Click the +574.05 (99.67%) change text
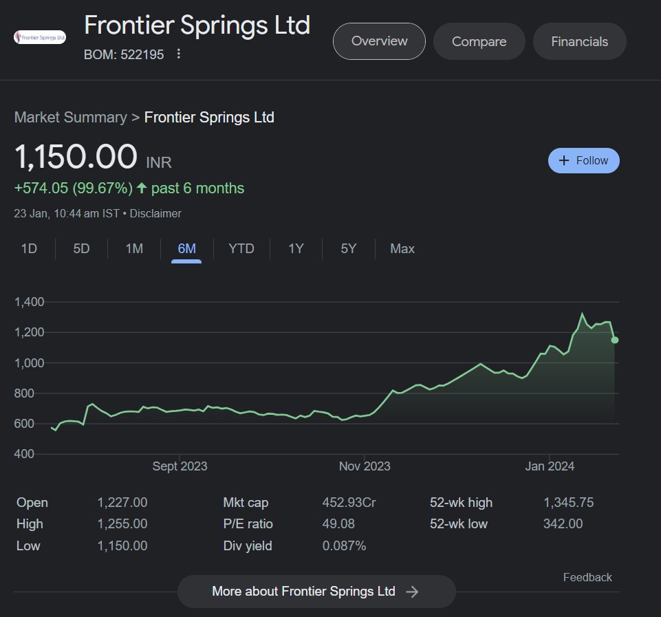 click(74, 188)
